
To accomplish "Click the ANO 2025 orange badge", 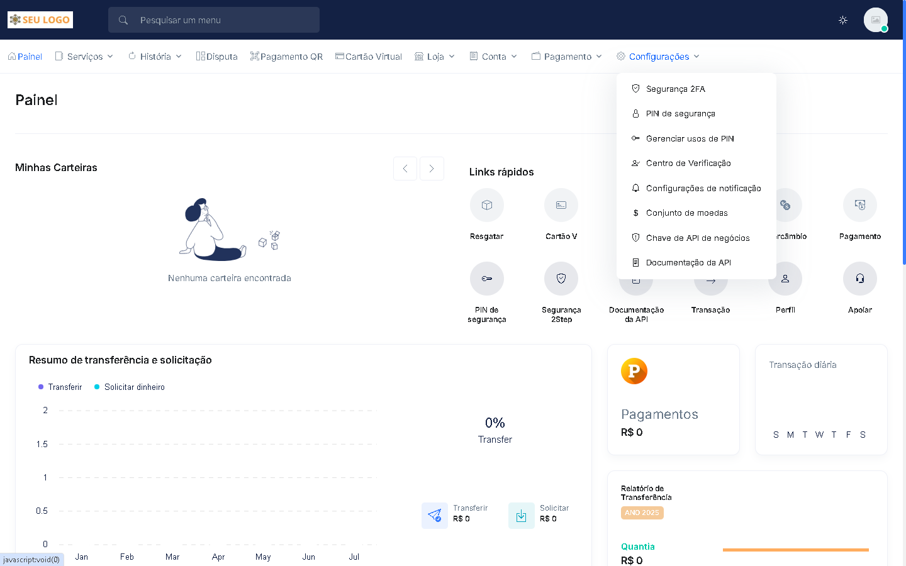I will point(642,513).
